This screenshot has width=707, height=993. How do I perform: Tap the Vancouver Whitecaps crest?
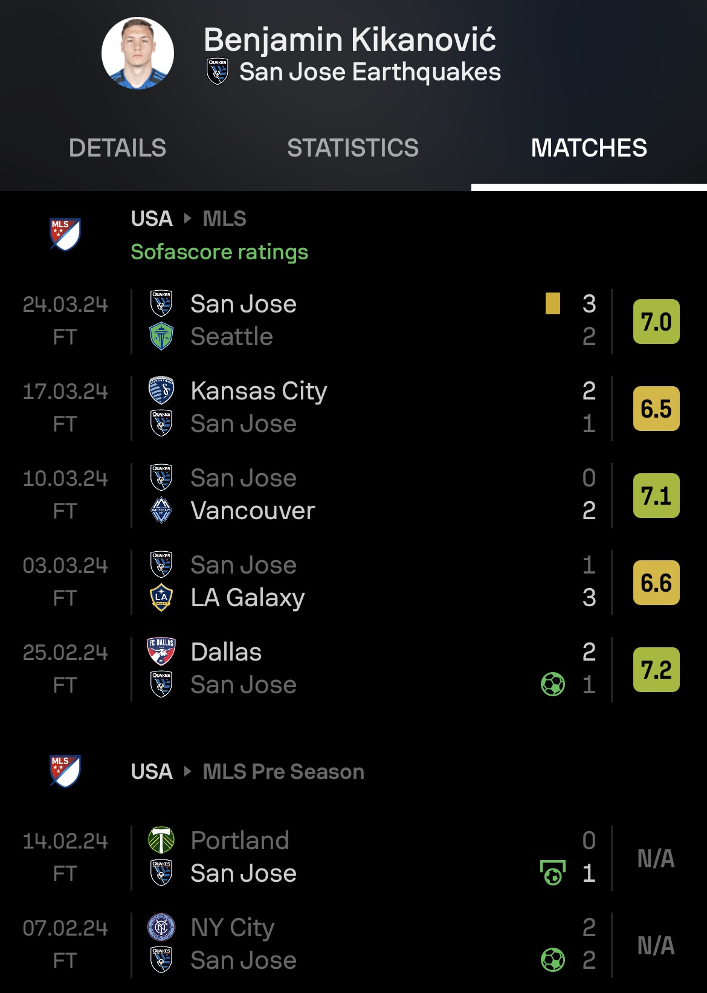click(161, 511)
